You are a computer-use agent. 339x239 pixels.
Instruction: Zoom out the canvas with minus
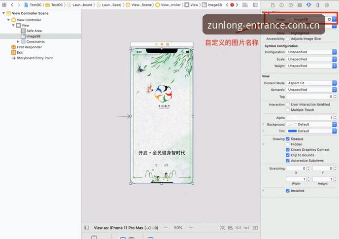tap(166, 228)
